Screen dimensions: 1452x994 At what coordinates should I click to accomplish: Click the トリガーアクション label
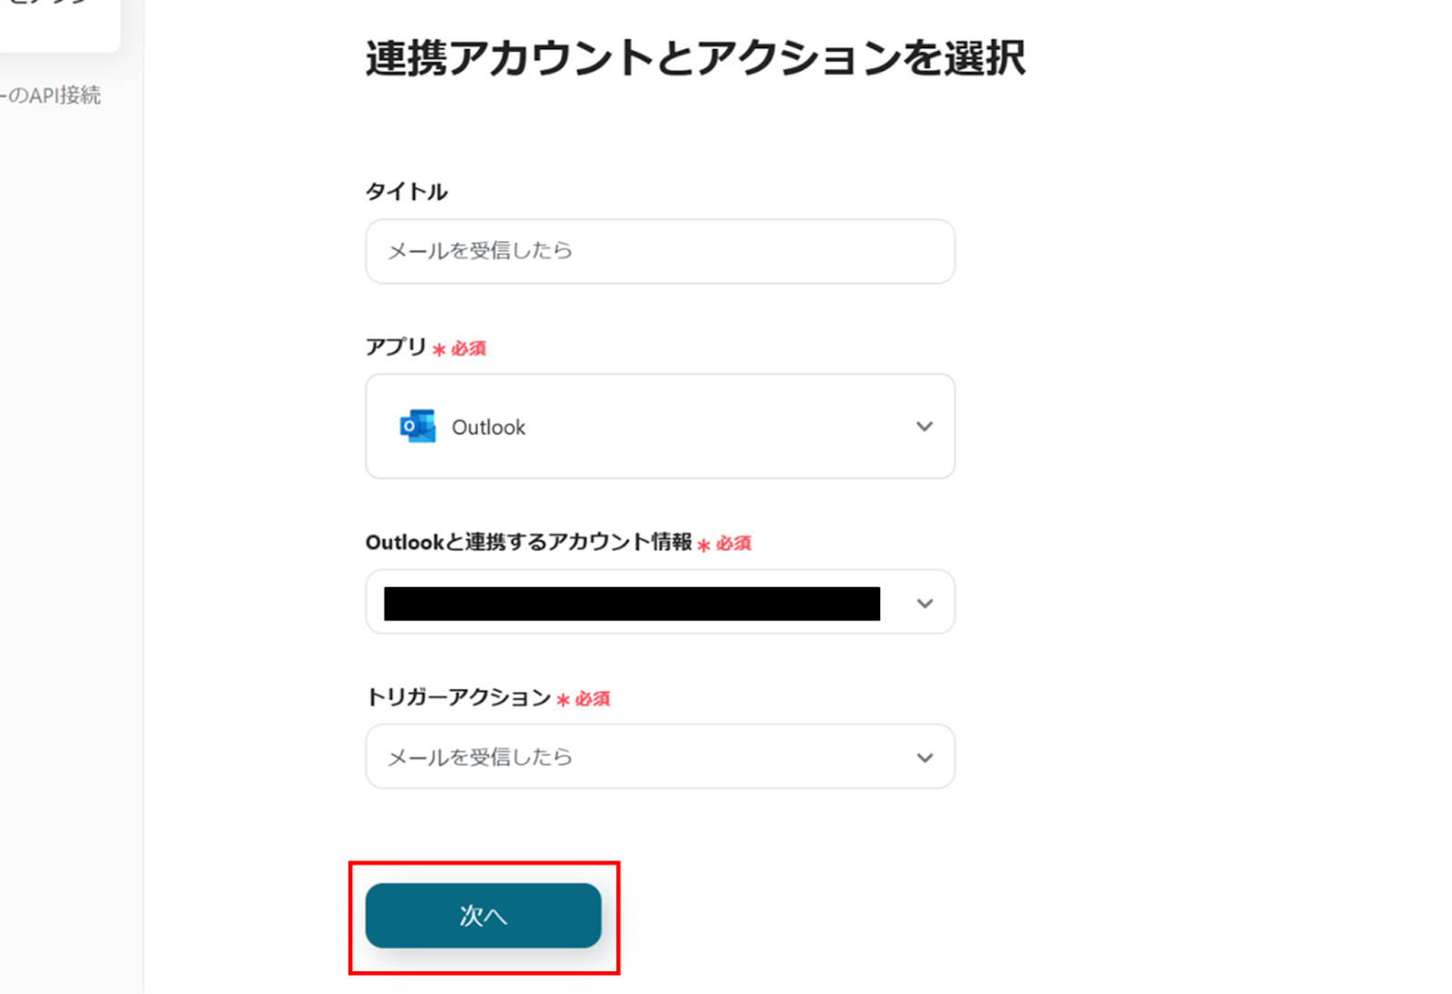pyautogui.click(x=458, y=697)
